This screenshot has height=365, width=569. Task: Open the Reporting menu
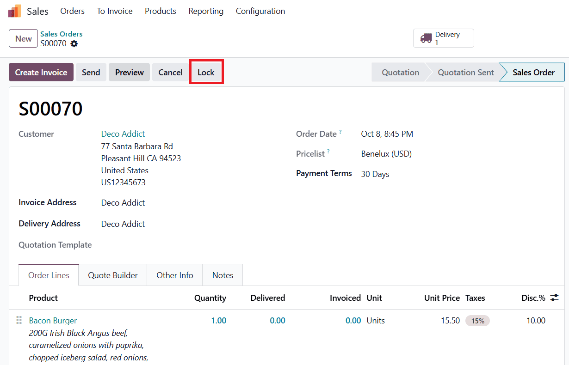[206, 11]
